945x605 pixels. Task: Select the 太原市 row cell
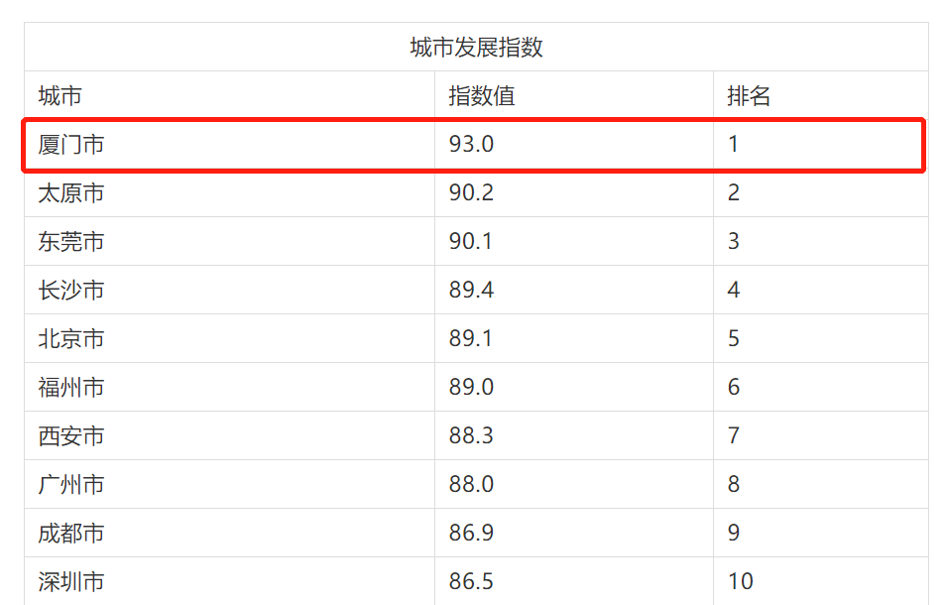(x=71, y=193)
